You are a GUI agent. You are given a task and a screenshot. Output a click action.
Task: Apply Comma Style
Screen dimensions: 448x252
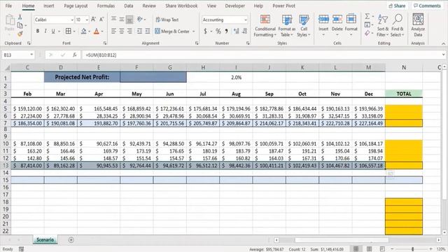click(x=226, y=31)
